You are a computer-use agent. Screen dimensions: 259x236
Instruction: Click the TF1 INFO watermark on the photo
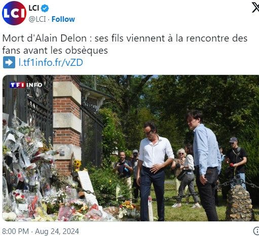click(26, 85)
